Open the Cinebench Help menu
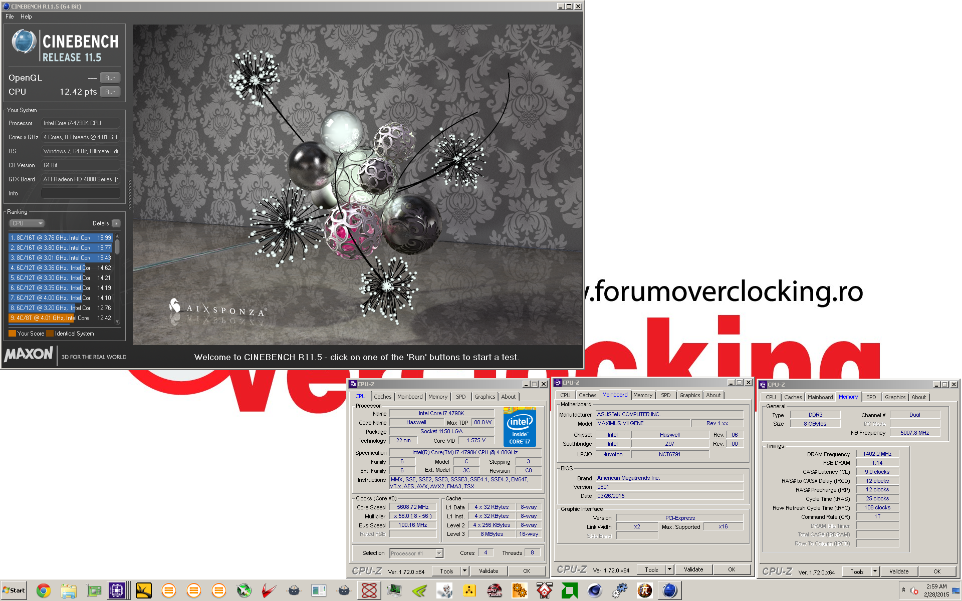Screen dimensions: 962x601 tap(26, 17)
